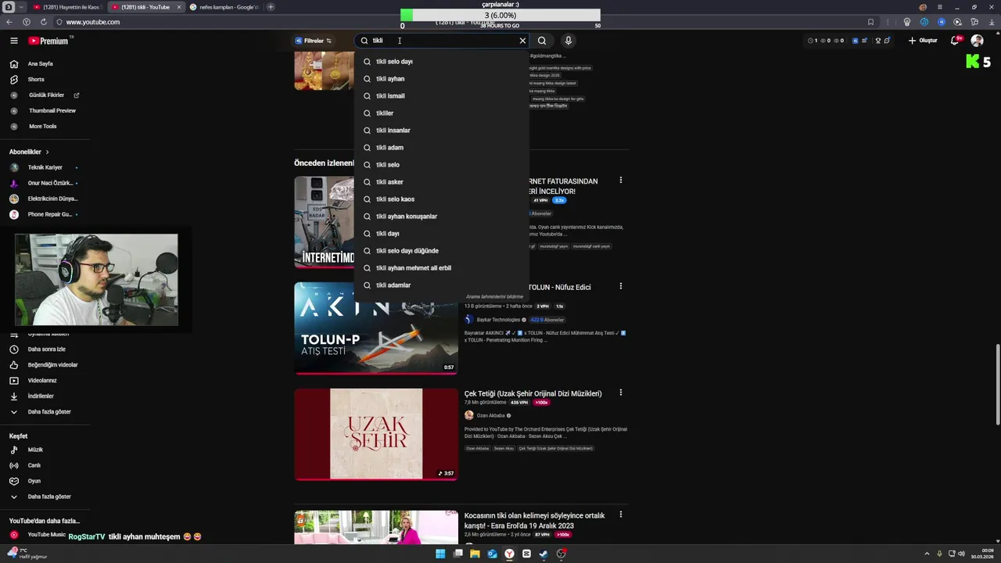Image resolution: width=1001 pixels, height=563 pixels.
Task: Open Onur Naci Öztürk subscription channel
Action: tap(45, 183)
